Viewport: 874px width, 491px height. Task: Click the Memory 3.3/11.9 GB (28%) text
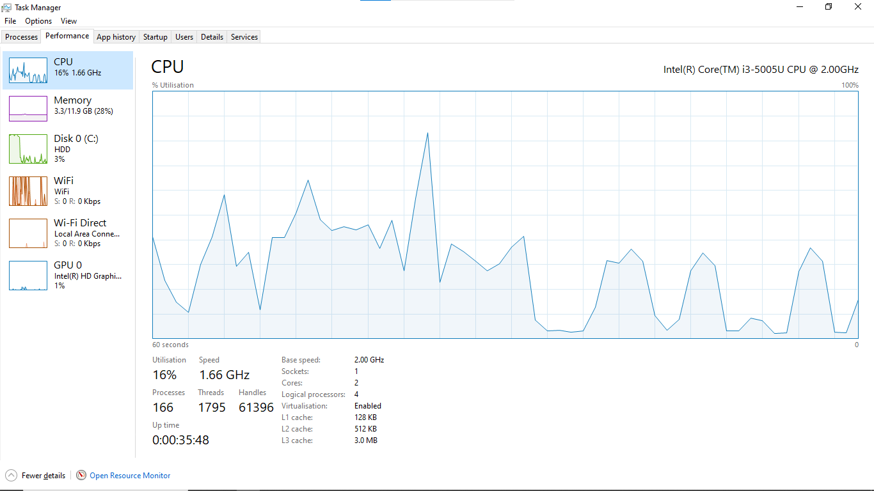[83, 111]
